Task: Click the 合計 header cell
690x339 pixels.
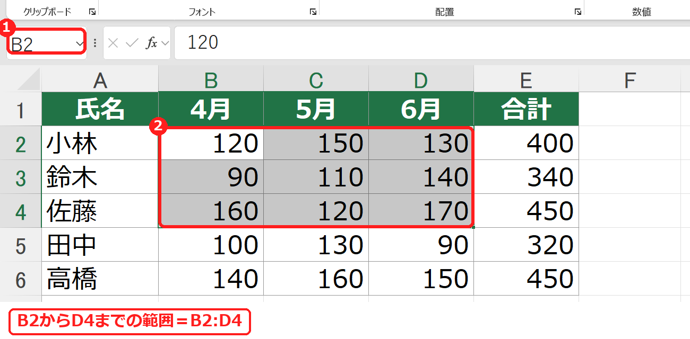Action: [527, 109]
